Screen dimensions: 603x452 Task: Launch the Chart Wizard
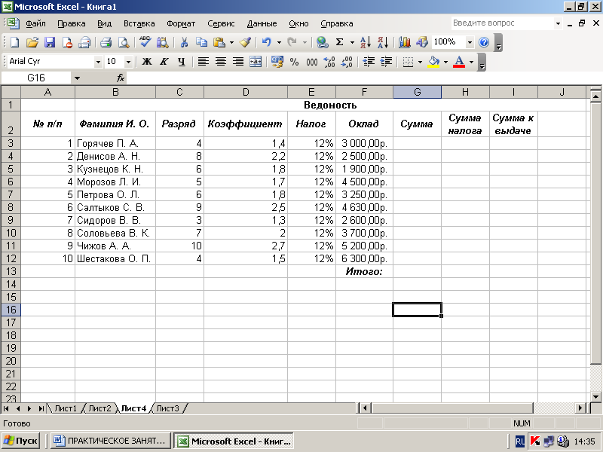click(404, 42)
